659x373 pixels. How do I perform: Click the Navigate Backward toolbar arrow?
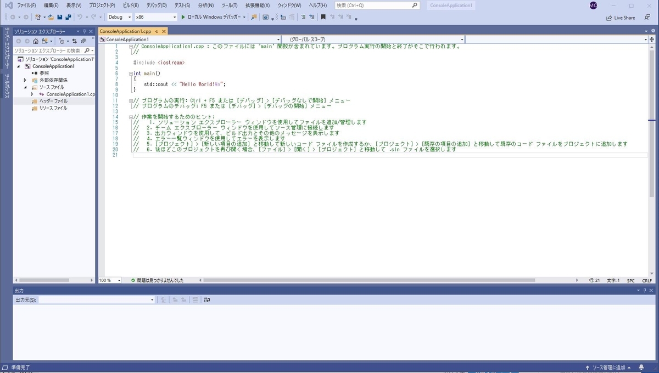point(12,17)
